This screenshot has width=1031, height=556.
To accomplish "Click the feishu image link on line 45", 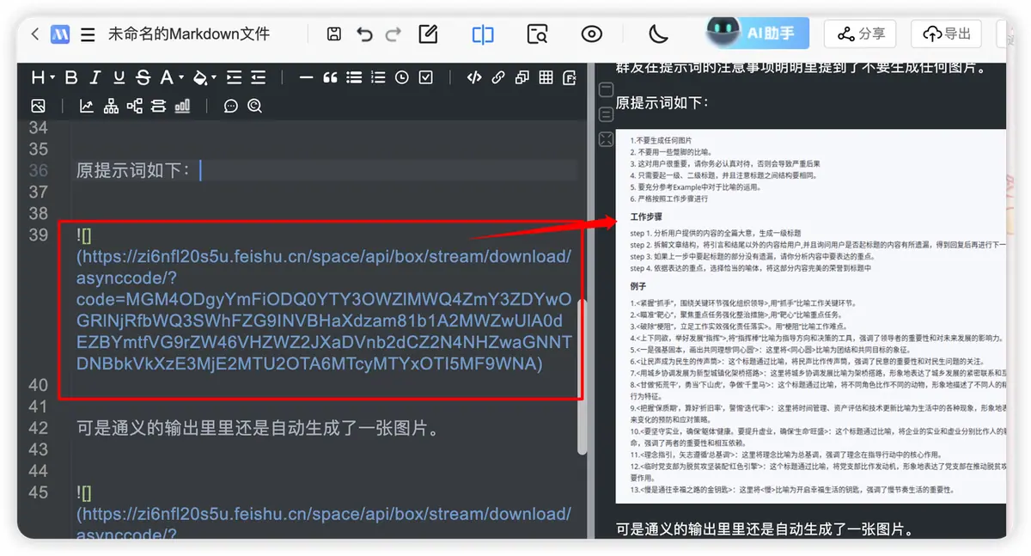I will click(x=324, y=514).
